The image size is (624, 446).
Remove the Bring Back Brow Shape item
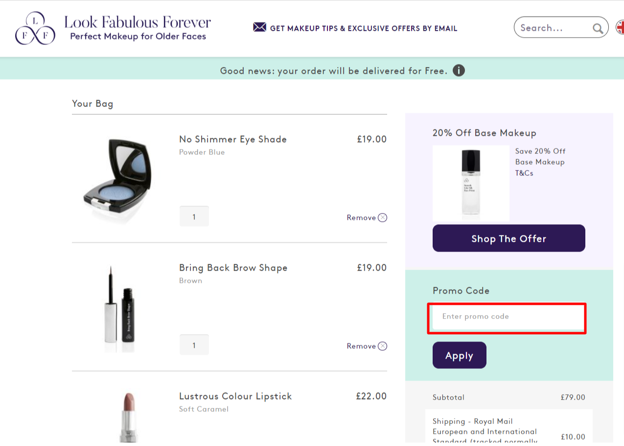point(367,346)
